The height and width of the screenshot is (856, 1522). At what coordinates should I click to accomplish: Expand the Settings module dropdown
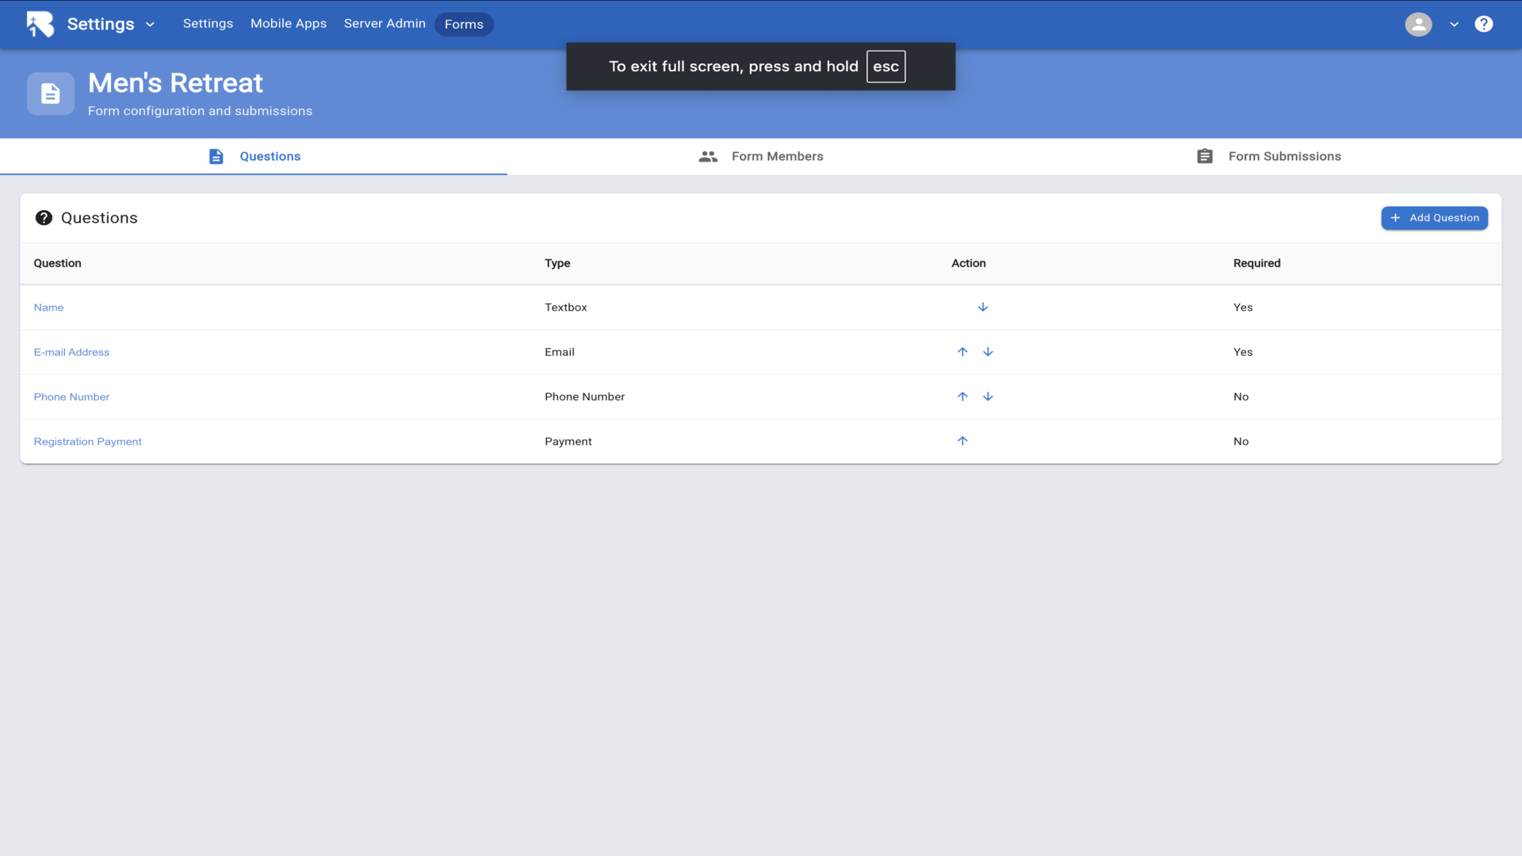click(x=150, y=25)
